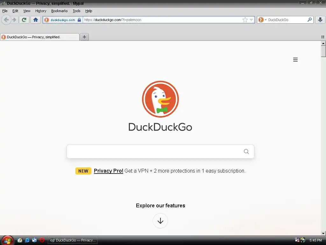Viewport: 326px width, 245px height.
Task: Open the URL history dropdown arrow
Action: (252, 20)
